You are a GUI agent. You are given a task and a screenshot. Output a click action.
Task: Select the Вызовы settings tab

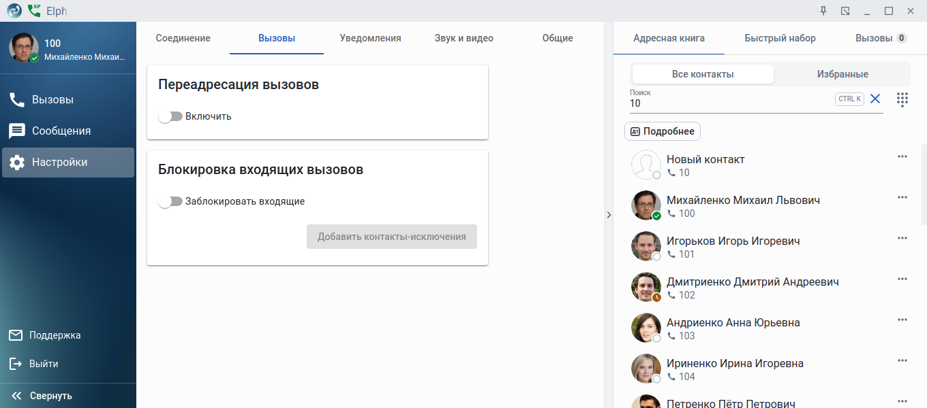coord(277,38)
